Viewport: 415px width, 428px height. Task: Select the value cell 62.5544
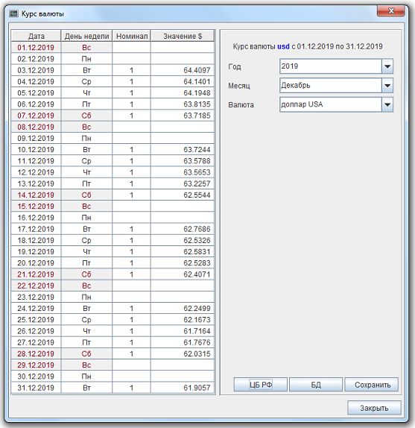coord(183,195)
